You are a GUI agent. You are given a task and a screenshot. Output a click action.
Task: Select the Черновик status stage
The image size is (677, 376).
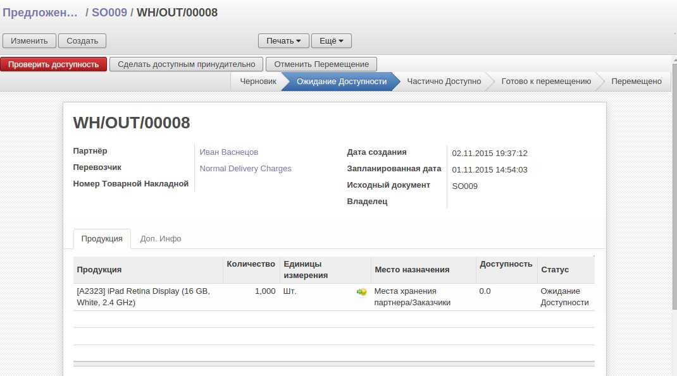[258, 82]
